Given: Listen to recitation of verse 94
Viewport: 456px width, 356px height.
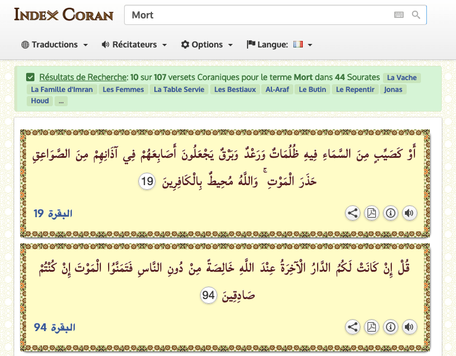Looking at the screenshot, I should pyautogui.click(x=409, y=327).
